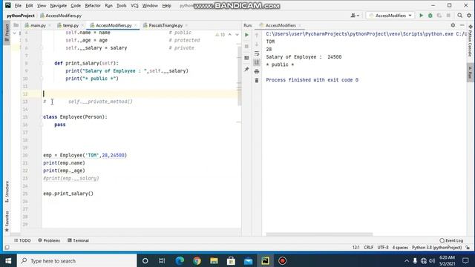Click line:column 12:1 indicator
The width and height of the screenshot is (475, 267).
356,248
